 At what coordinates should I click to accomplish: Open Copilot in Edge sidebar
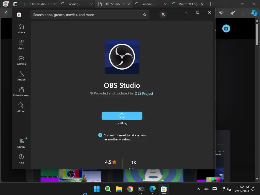click(x=254, y=13)
